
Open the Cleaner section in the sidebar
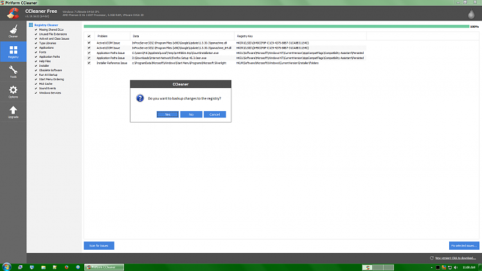(13, 31)
